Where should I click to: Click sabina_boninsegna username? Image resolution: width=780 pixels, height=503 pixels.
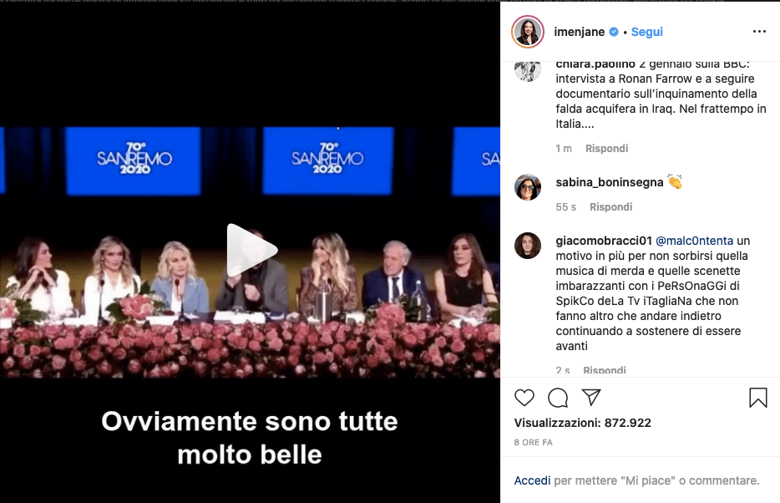coord(610,183)
